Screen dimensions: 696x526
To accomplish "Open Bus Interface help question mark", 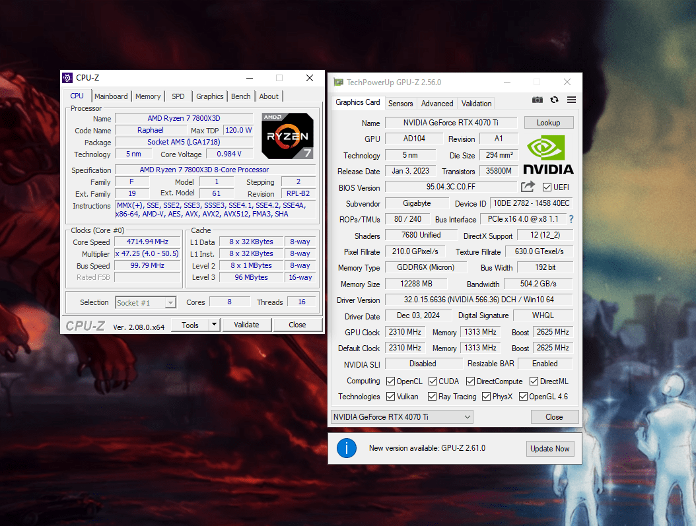I will pos(571,219).
